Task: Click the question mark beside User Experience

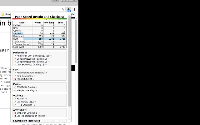Action: coord(15,65)
